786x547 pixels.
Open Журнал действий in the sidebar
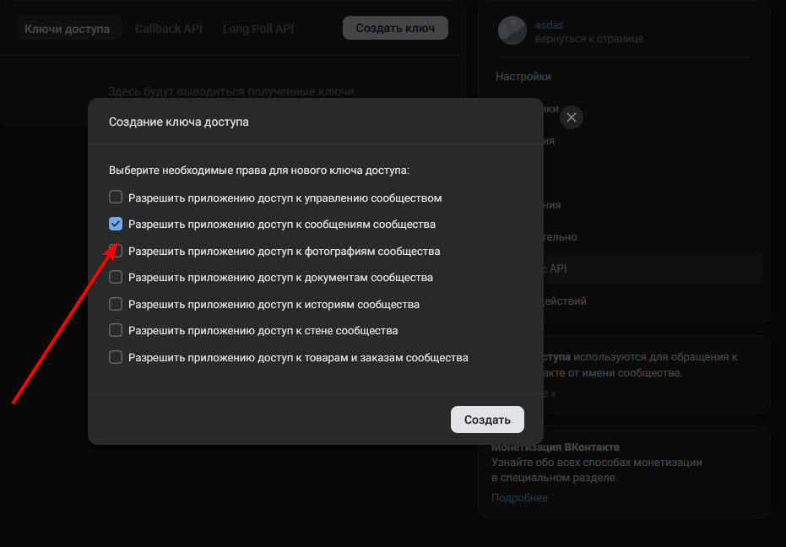[566, 301]
